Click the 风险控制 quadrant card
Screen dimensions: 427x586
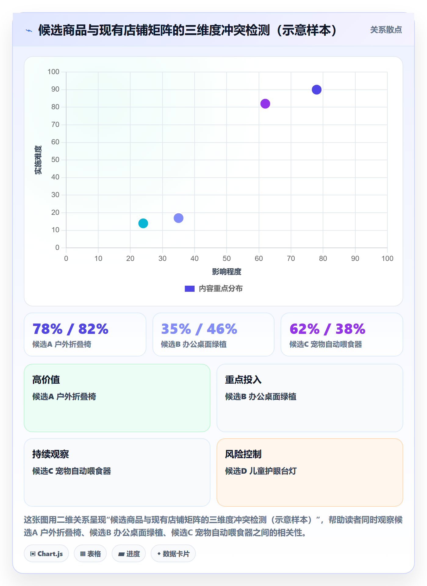coord(310,472)
